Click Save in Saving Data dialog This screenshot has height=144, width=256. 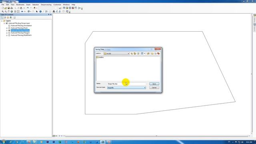click(x=154, y=84)
